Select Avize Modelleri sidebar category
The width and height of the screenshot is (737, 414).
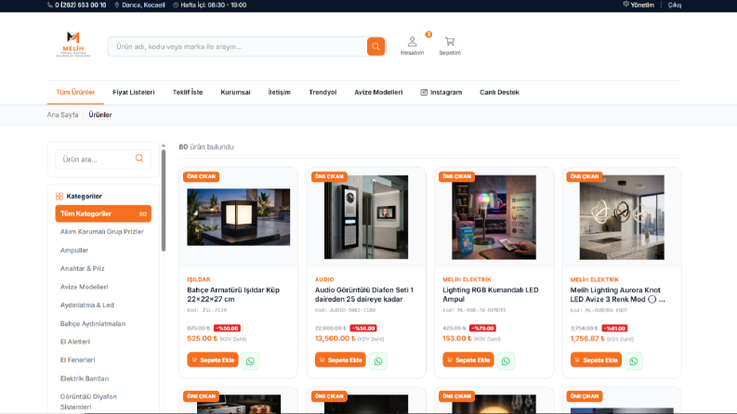[x=85, y=287]
